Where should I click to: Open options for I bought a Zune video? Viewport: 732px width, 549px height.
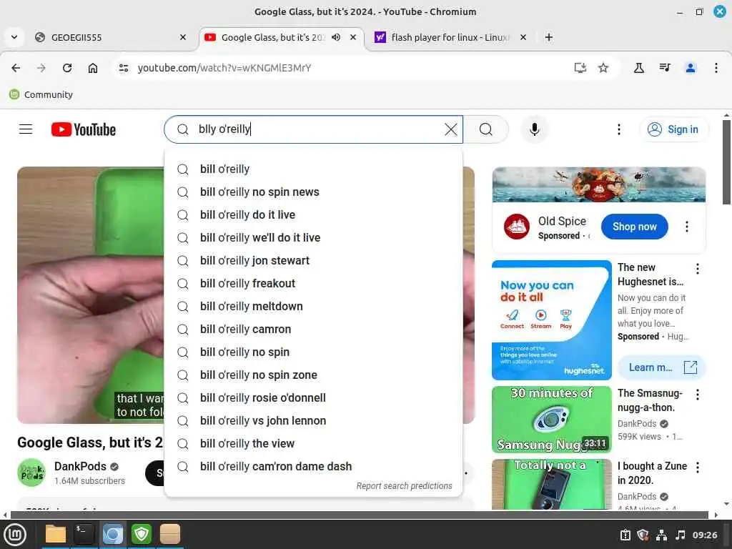698,468
